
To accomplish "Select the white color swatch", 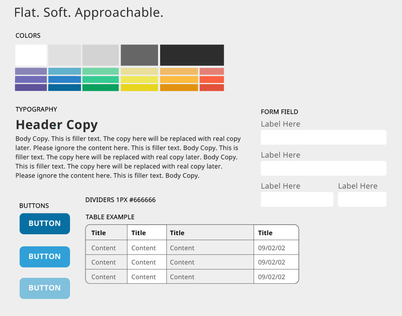I will pos(31,55).
